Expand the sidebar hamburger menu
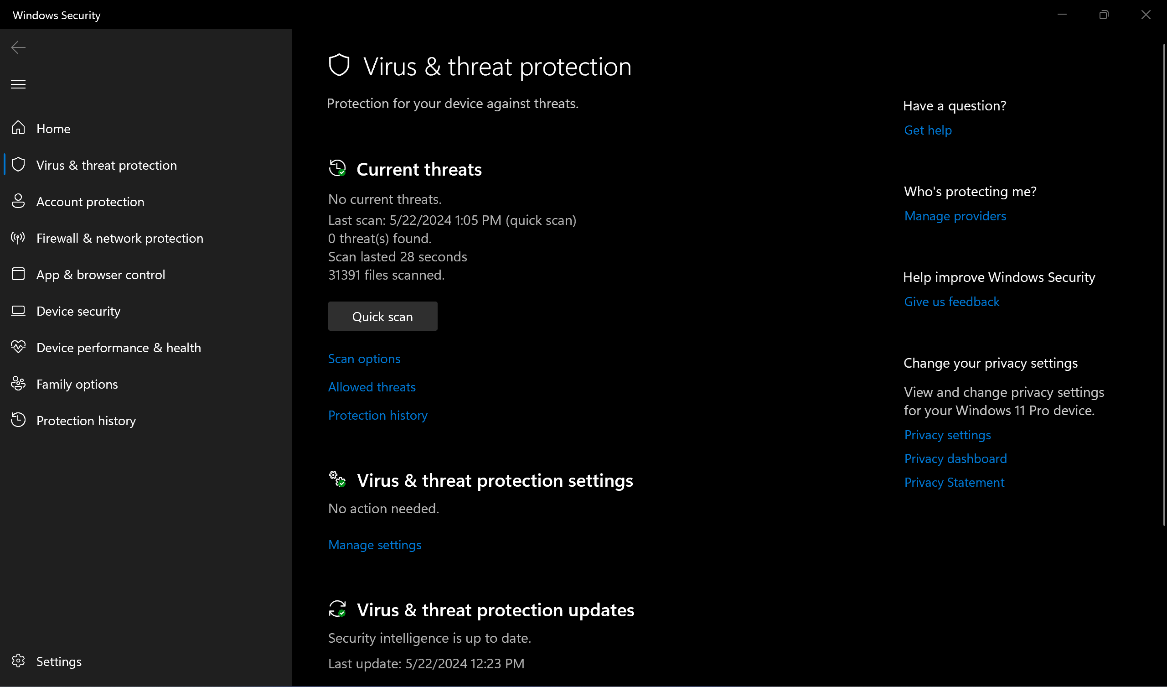The width and height of the screenshot is (1167, 687). pos(18,84)
